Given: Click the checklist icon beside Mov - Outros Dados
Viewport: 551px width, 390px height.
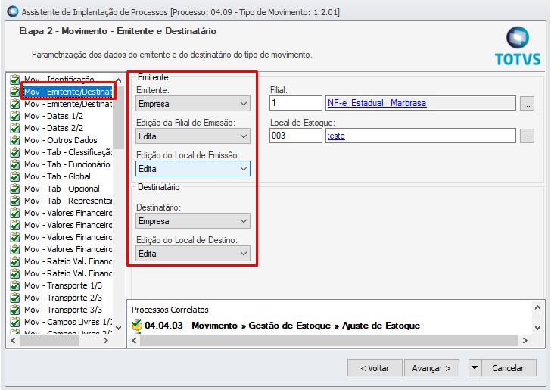Looking at the screenshot, I should click(15, 140).
